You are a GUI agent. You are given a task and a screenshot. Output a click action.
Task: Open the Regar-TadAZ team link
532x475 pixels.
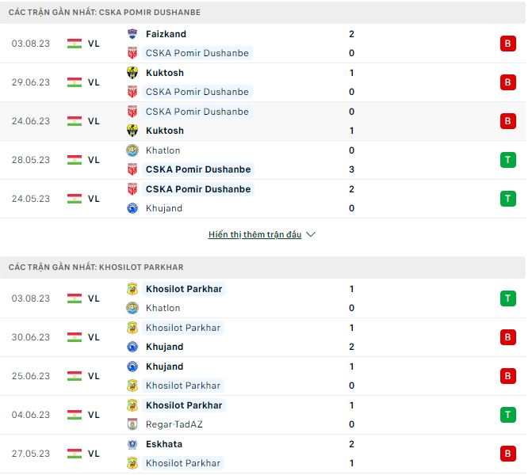coord(174,424)
